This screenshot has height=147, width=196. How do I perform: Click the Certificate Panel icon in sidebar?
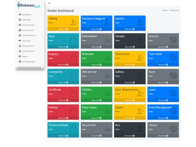click(20, 35)
